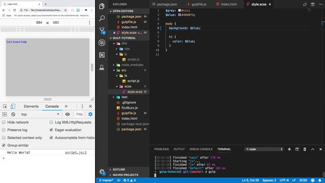
Task: Maximize the terminal panel with chevron up
Action: 313,149
